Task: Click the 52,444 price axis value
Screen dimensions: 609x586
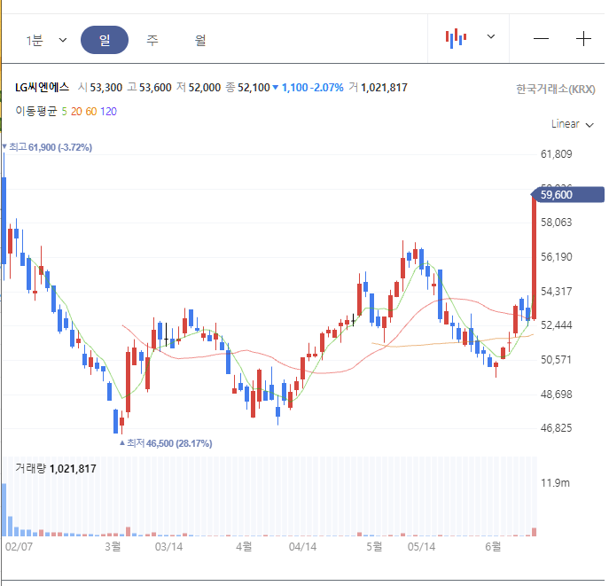Action: pos(556,325)
